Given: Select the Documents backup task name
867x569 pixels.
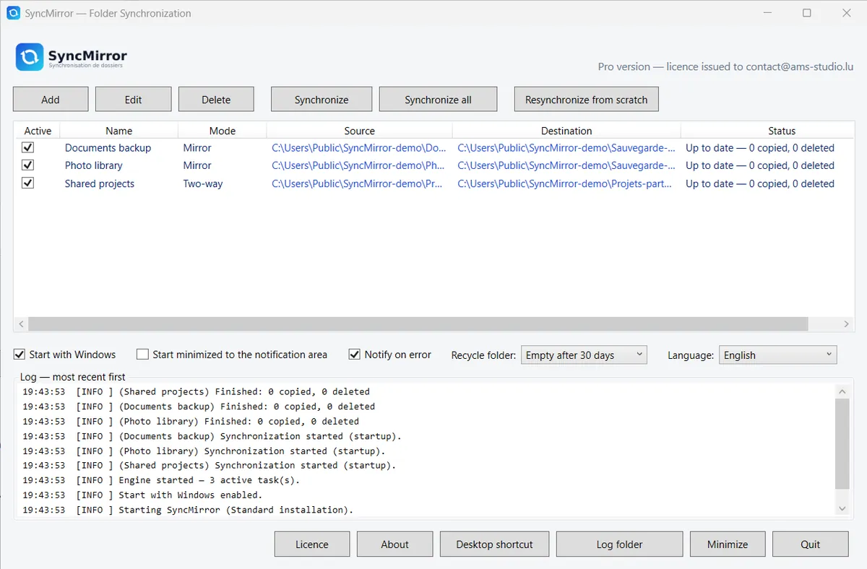Looking at the screenshot, I should pyautogui.click(x=108, y=147).
